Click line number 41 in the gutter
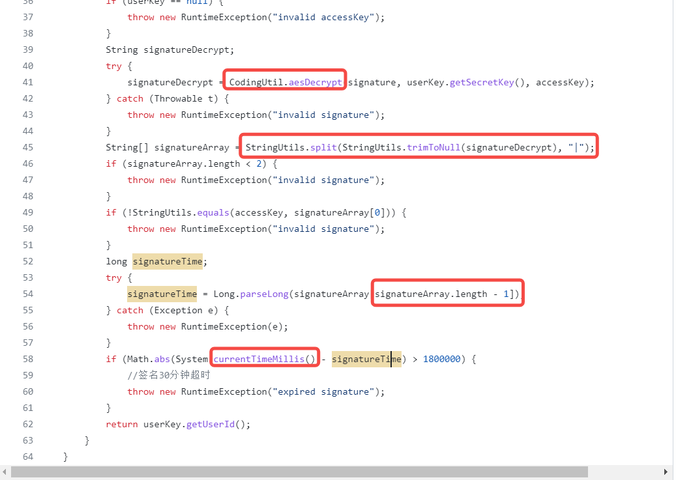 [27, 81]
